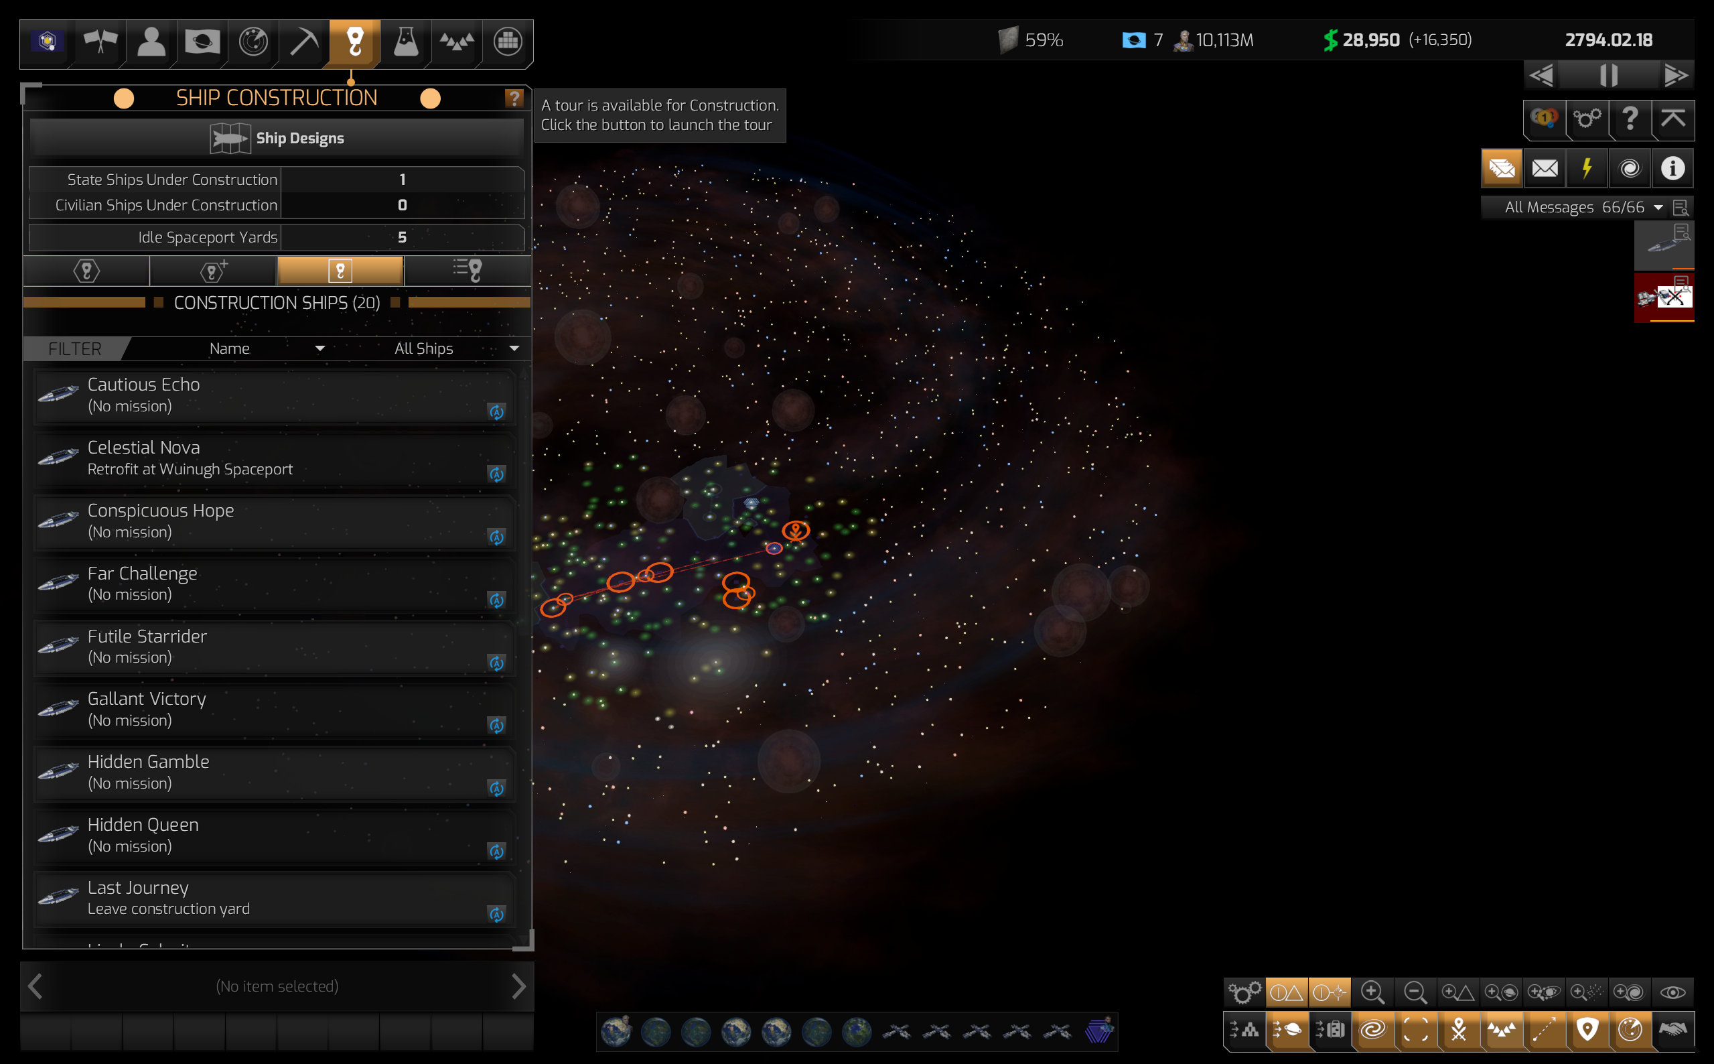Switch to the first construction yards tab
Viewport: 1714px width, 1064px height.
pyautogui.click(x=86, y=270)
